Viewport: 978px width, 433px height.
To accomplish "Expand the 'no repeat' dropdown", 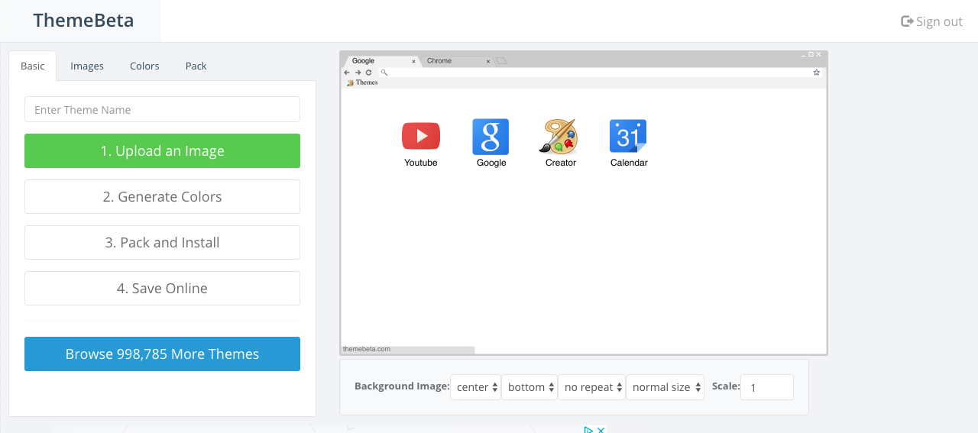I will point(591,387).
